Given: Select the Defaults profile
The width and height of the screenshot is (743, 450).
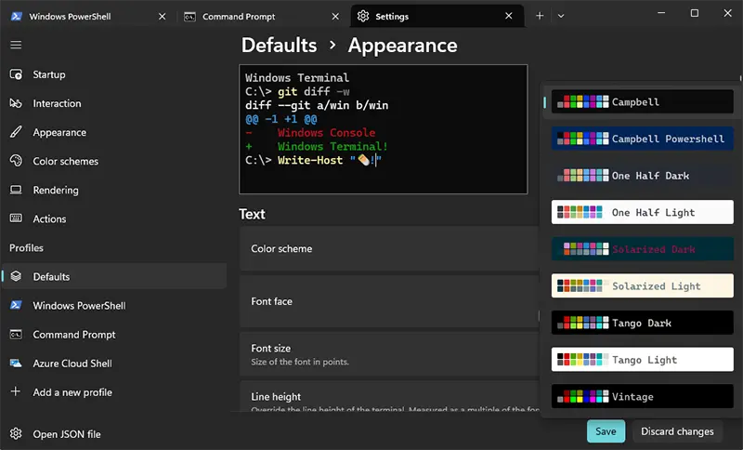Looking at the screenshot, I should coord(113,276).
